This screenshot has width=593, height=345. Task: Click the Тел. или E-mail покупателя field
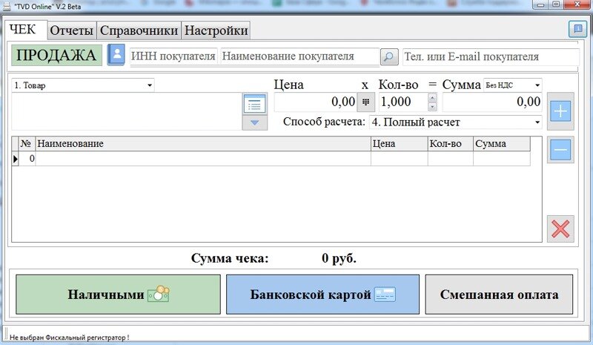491,57
